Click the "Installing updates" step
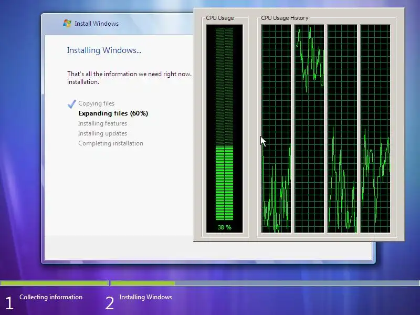 pyautogui.click(x=102, y=133)
